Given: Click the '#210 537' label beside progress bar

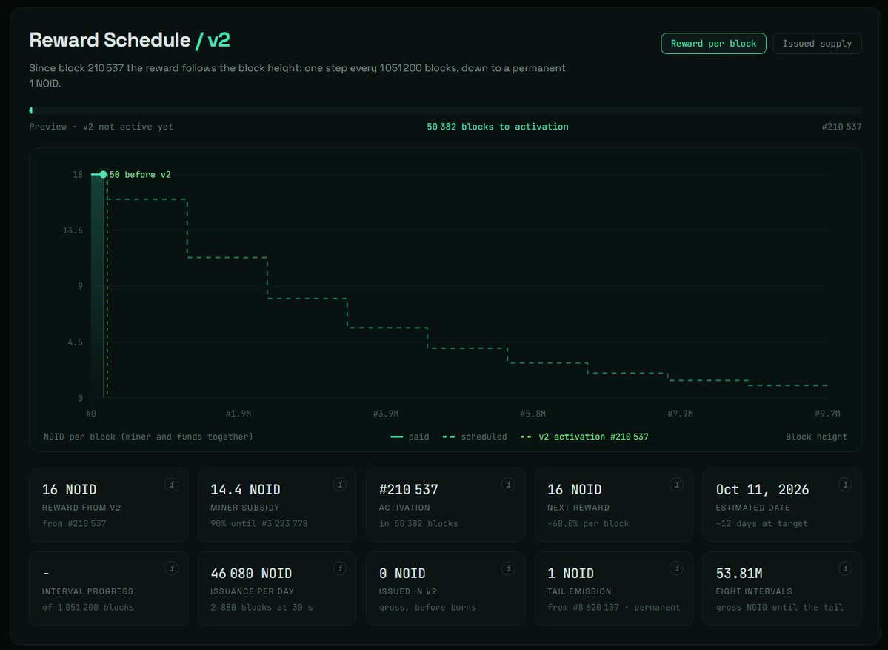Looking at the screenshot, I should tap(841, 127).
